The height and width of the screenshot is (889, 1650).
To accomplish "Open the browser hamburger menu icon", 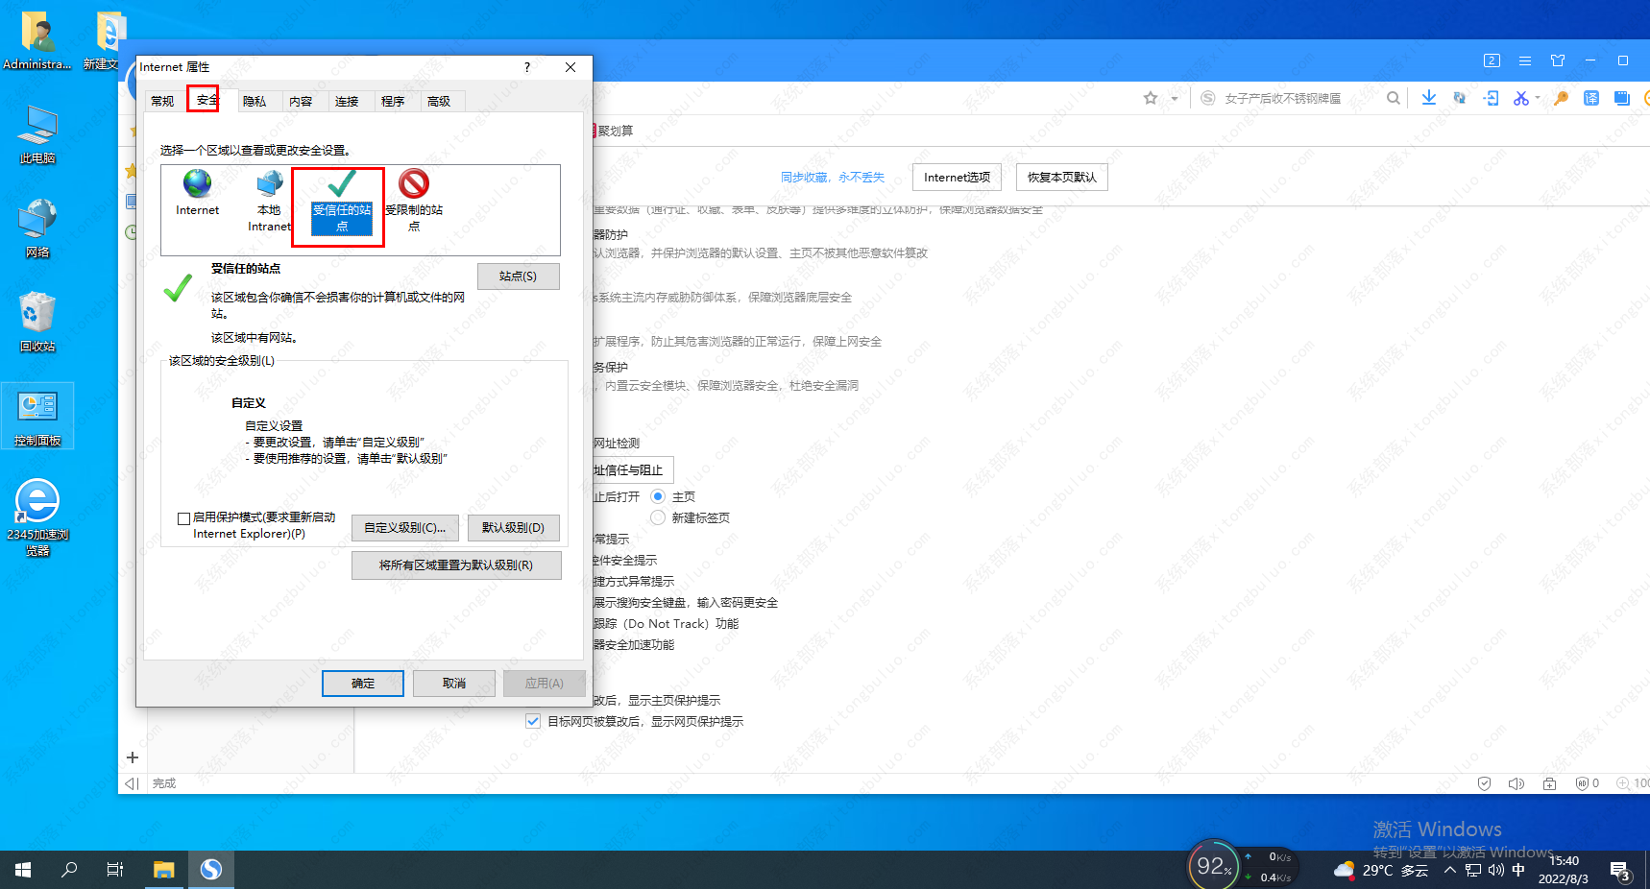I will pyautogui.click(x=1524, y=60).
